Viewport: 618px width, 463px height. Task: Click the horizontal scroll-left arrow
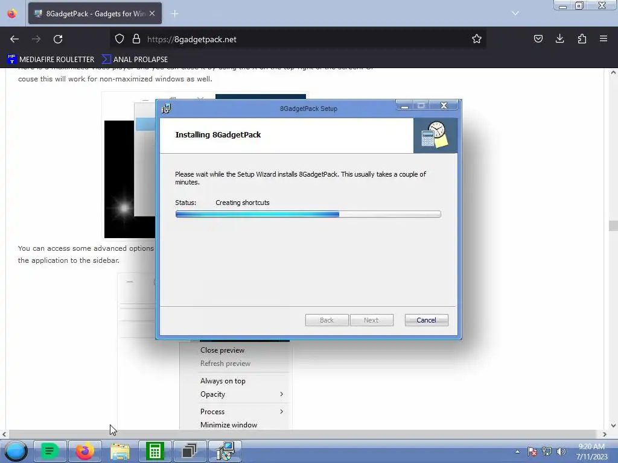[x=4, y=434]
